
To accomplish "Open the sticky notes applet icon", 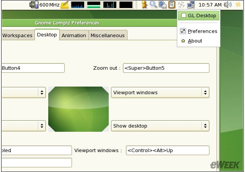I will tap(65, 5).
